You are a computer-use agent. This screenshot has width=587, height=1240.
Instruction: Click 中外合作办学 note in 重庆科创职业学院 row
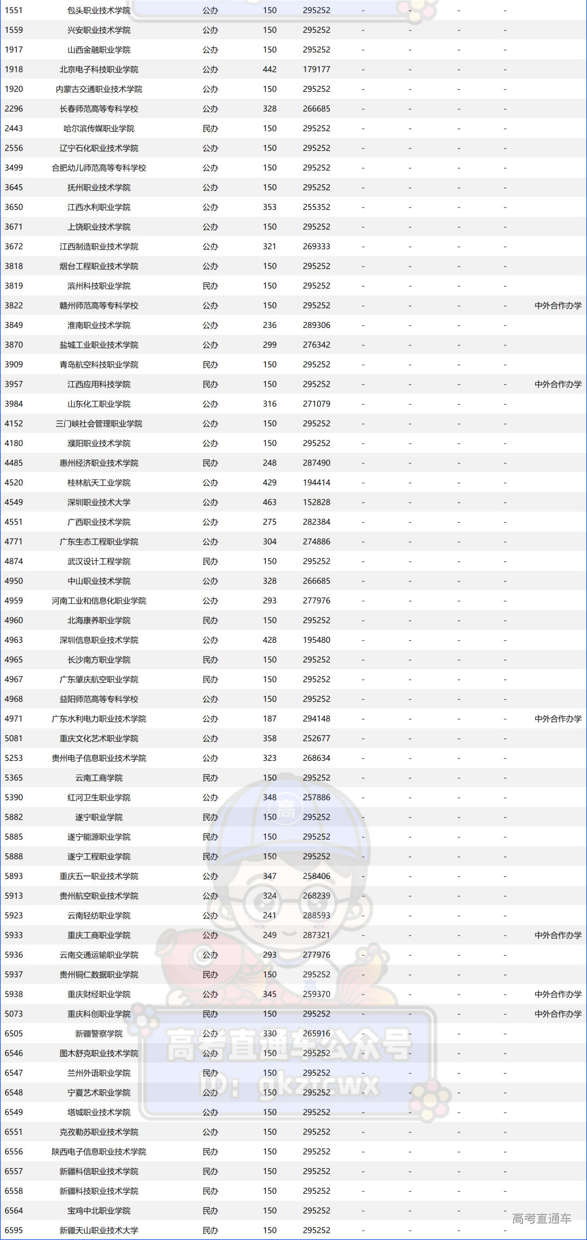click(x=558, y=1014)
